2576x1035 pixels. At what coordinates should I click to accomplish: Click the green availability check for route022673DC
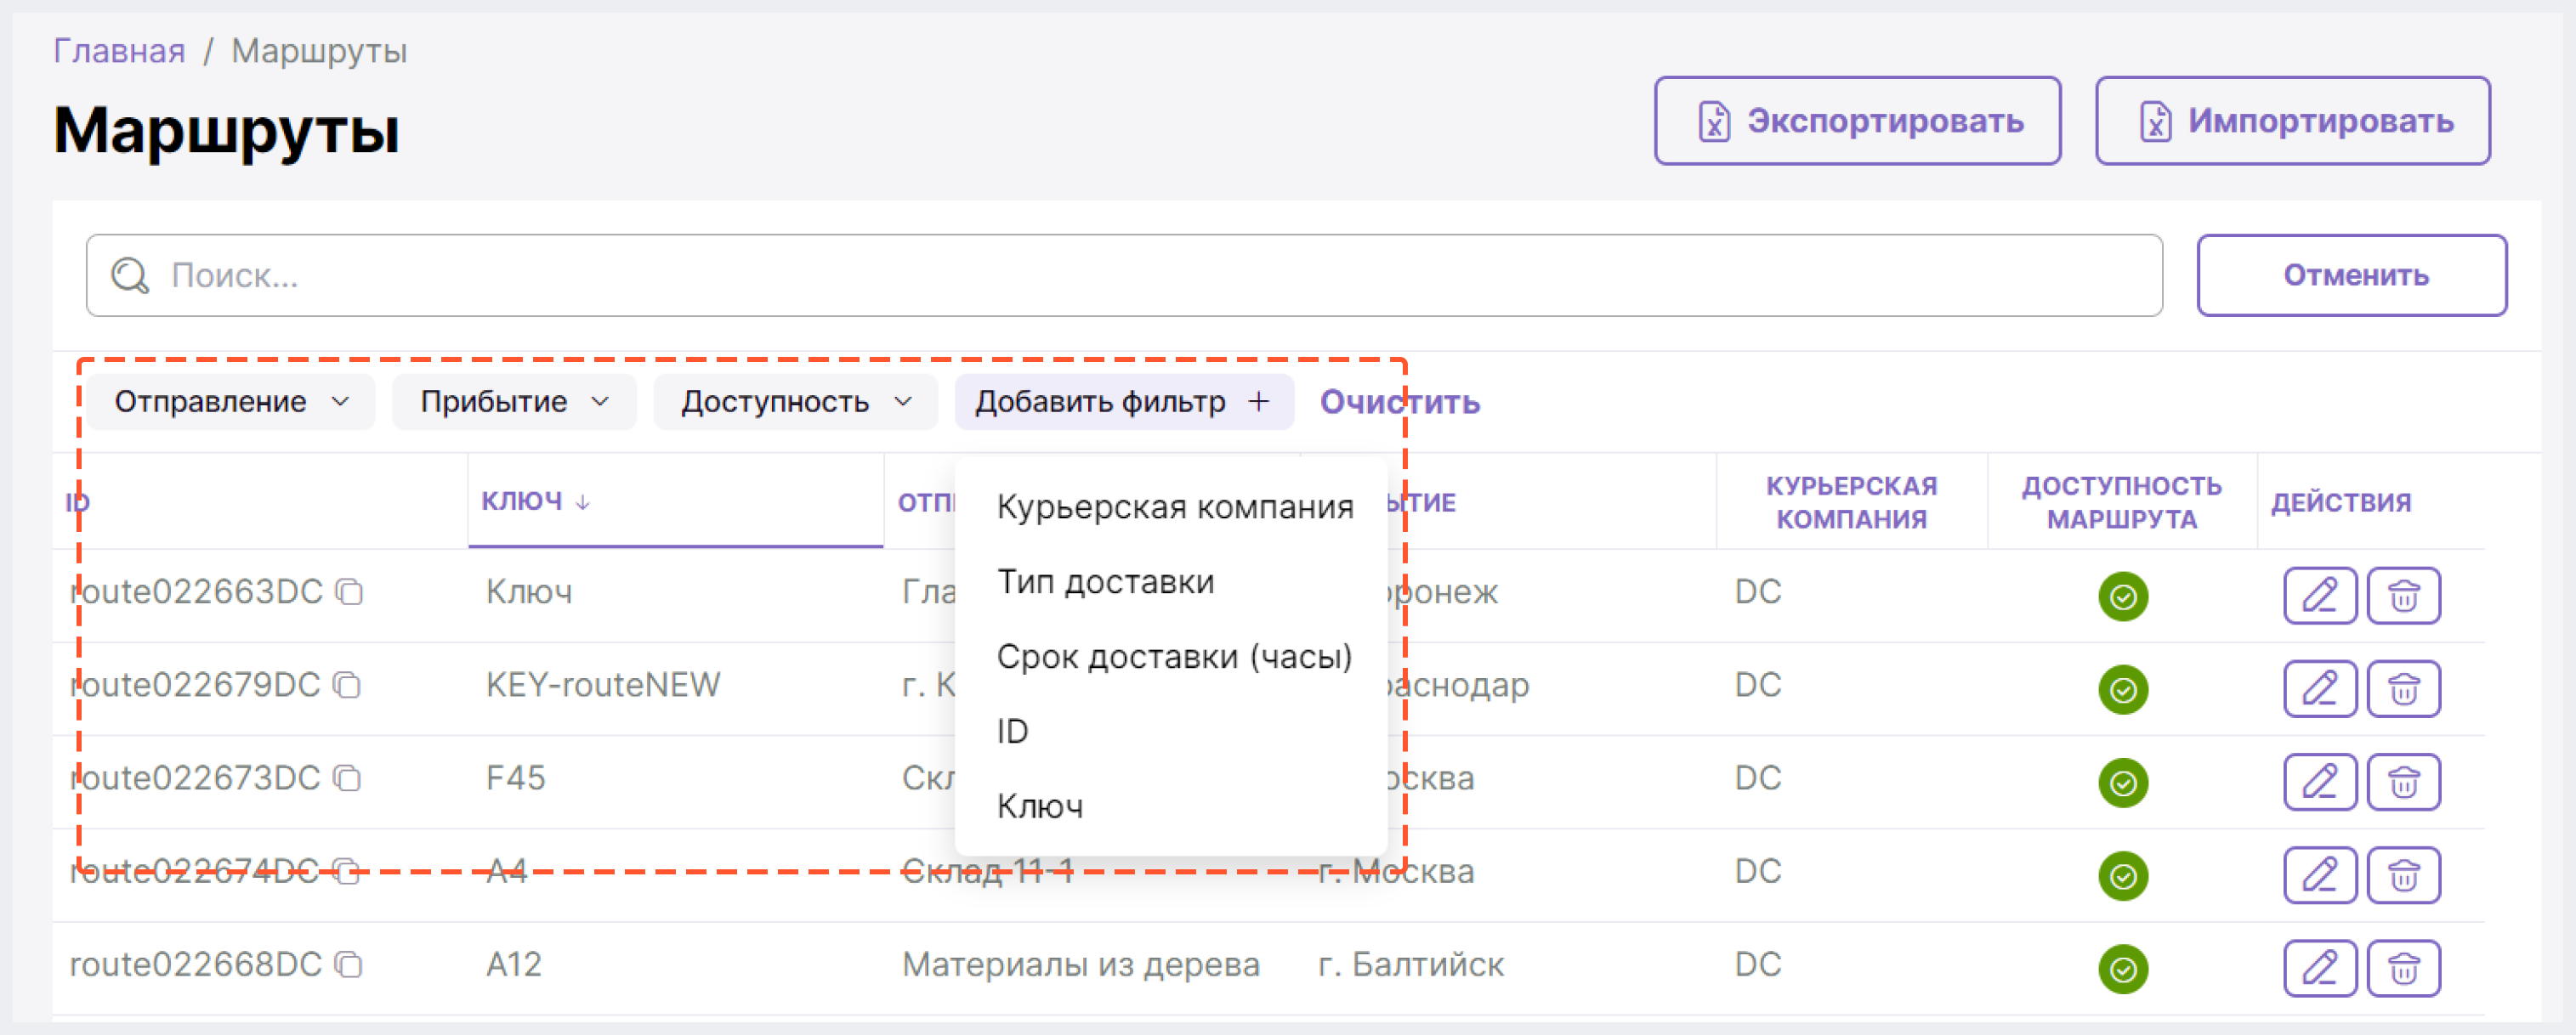click(x=2123, y=783)
